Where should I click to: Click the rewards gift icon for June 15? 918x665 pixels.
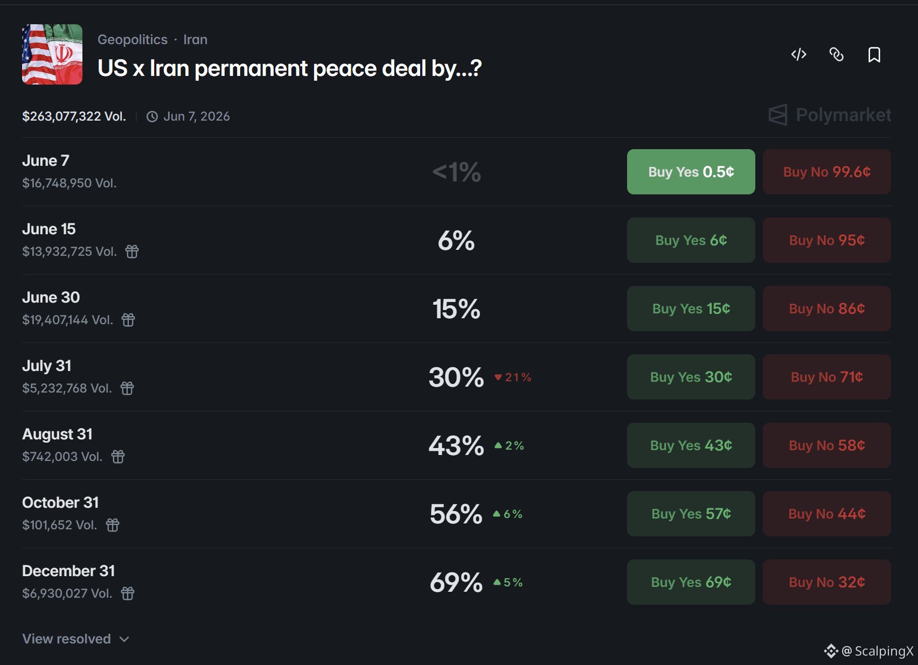click(x=132, y=251)
